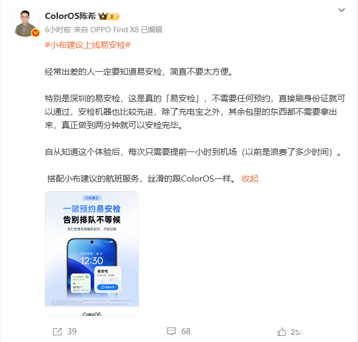Click the repost count 39
The image size is (358, 342).
[72, 331]
